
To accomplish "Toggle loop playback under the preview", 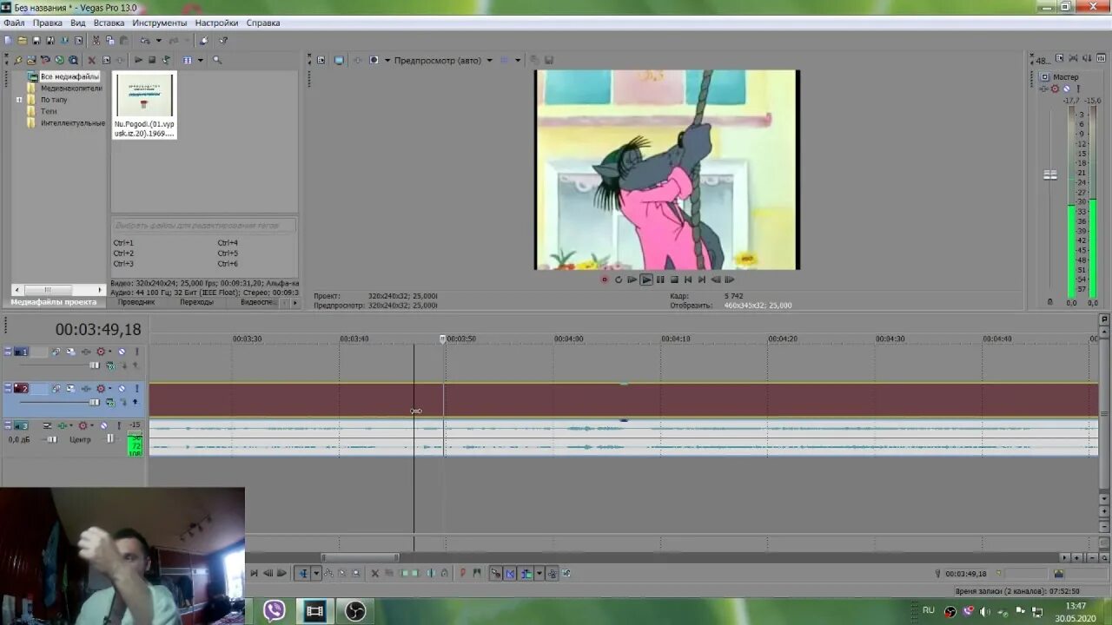I will (x=619, y=280).
